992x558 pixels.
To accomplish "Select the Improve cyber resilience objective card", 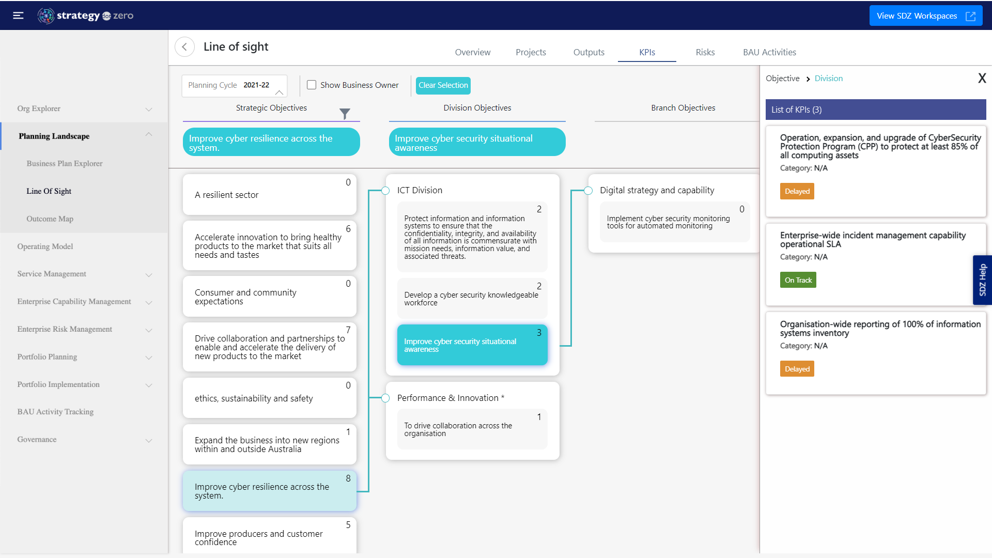I will tap(269, 490).
